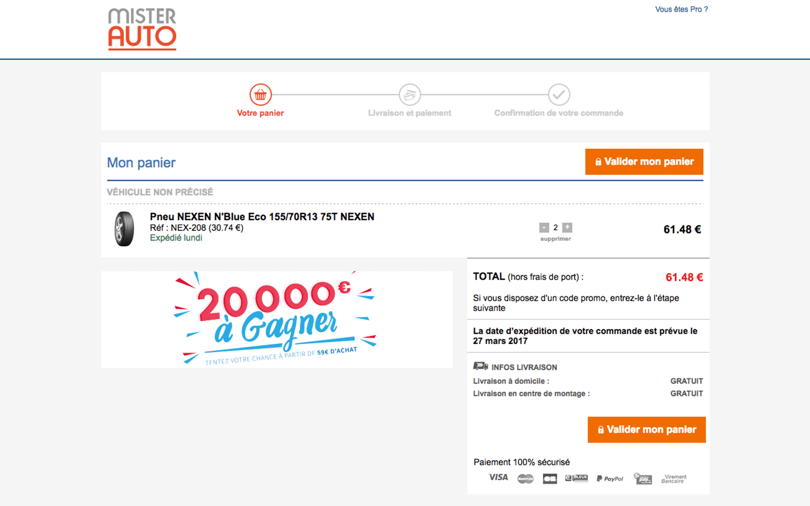Click the order confirmation checkmark icon
Viewport: 810px width, 506px height.
point(559,95)
